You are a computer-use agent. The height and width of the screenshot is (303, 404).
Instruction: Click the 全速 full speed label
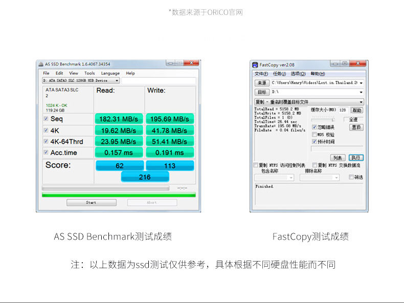point(353,119)
